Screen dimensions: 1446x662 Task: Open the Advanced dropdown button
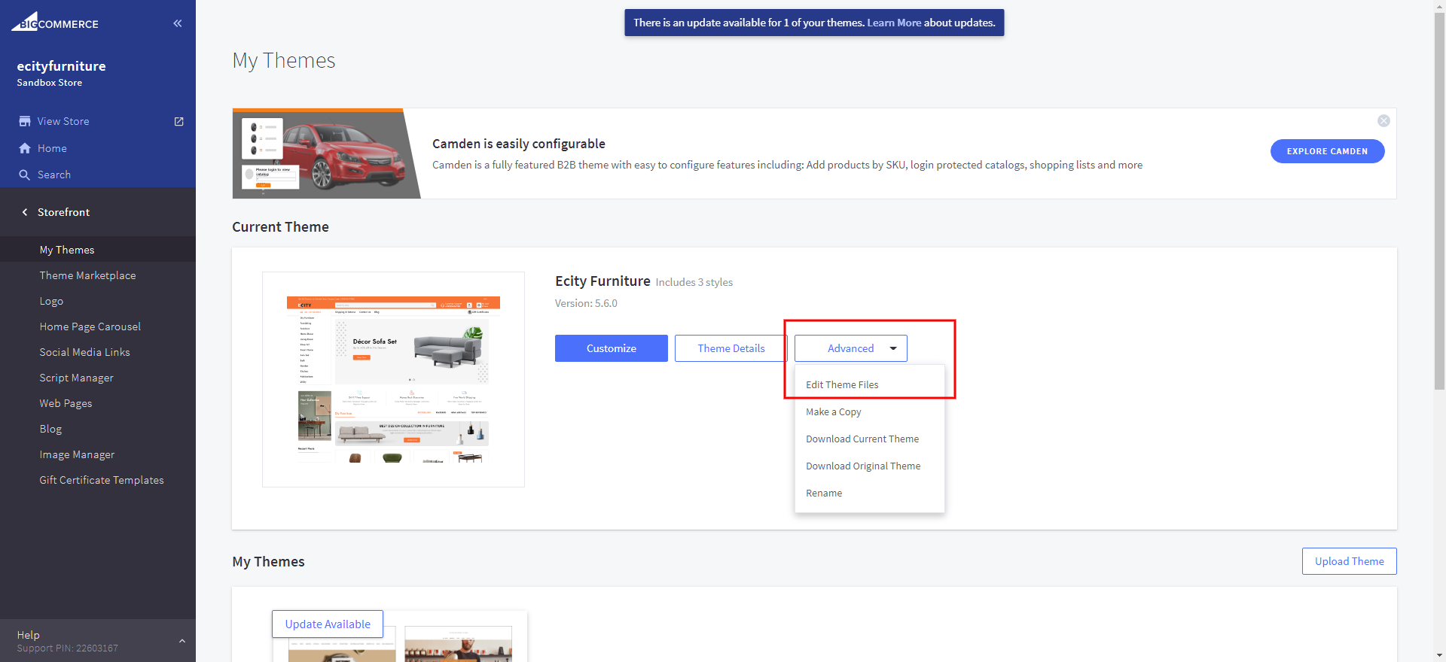coord(850,348)
